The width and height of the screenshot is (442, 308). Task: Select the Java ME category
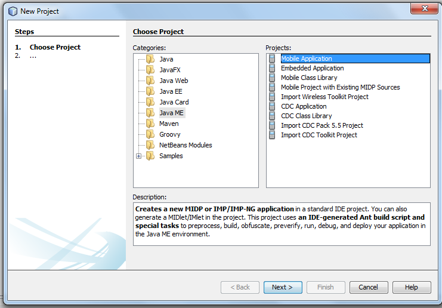[x=171, y=113]
